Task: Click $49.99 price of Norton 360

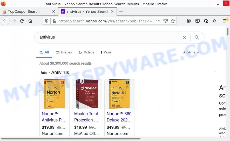Action: pyautogui.click(x=113, y=127)
